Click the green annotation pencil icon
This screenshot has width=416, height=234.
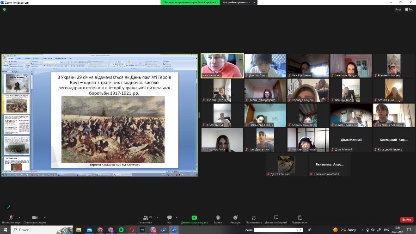pos(8,207)
